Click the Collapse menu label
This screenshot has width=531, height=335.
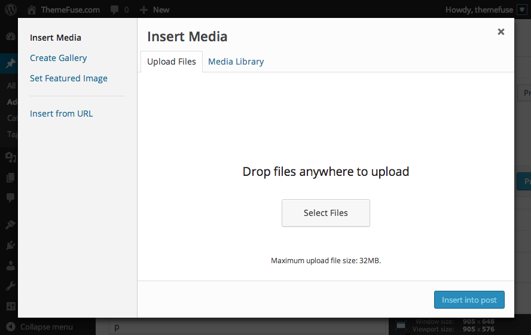pos(47,327)
